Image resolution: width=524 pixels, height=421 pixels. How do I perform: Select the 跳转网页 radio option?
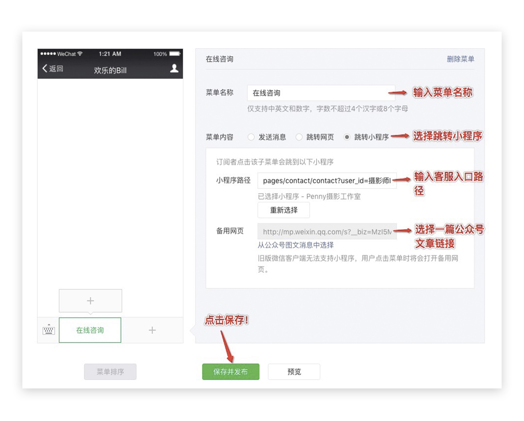click(299, 137)
